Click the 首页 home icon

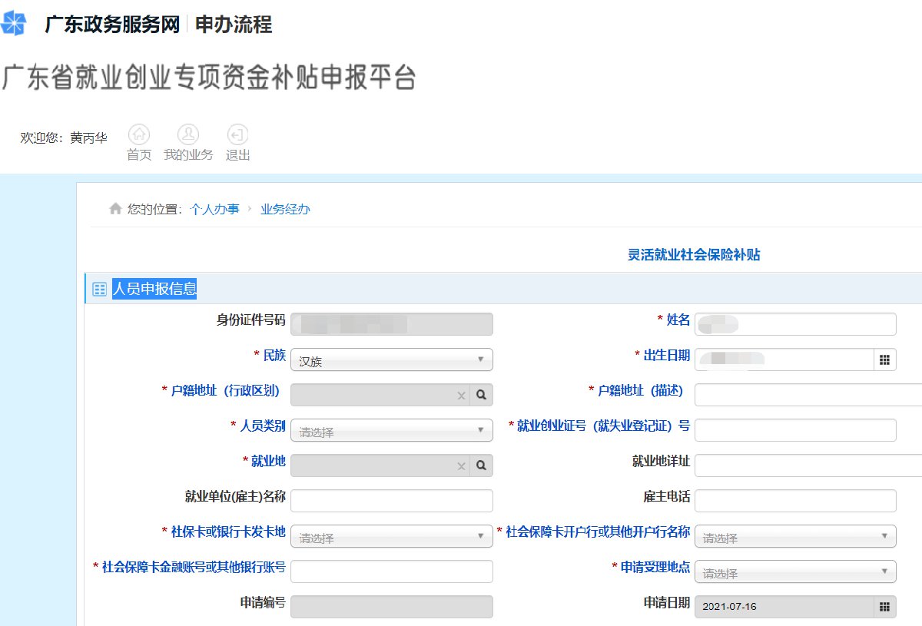pyautogui.click(x=139, y=135)
